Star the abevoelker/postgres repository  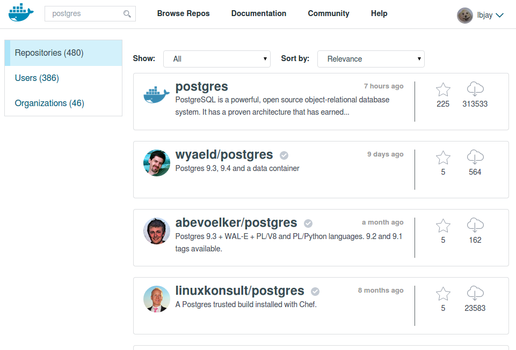coord(443,226)
